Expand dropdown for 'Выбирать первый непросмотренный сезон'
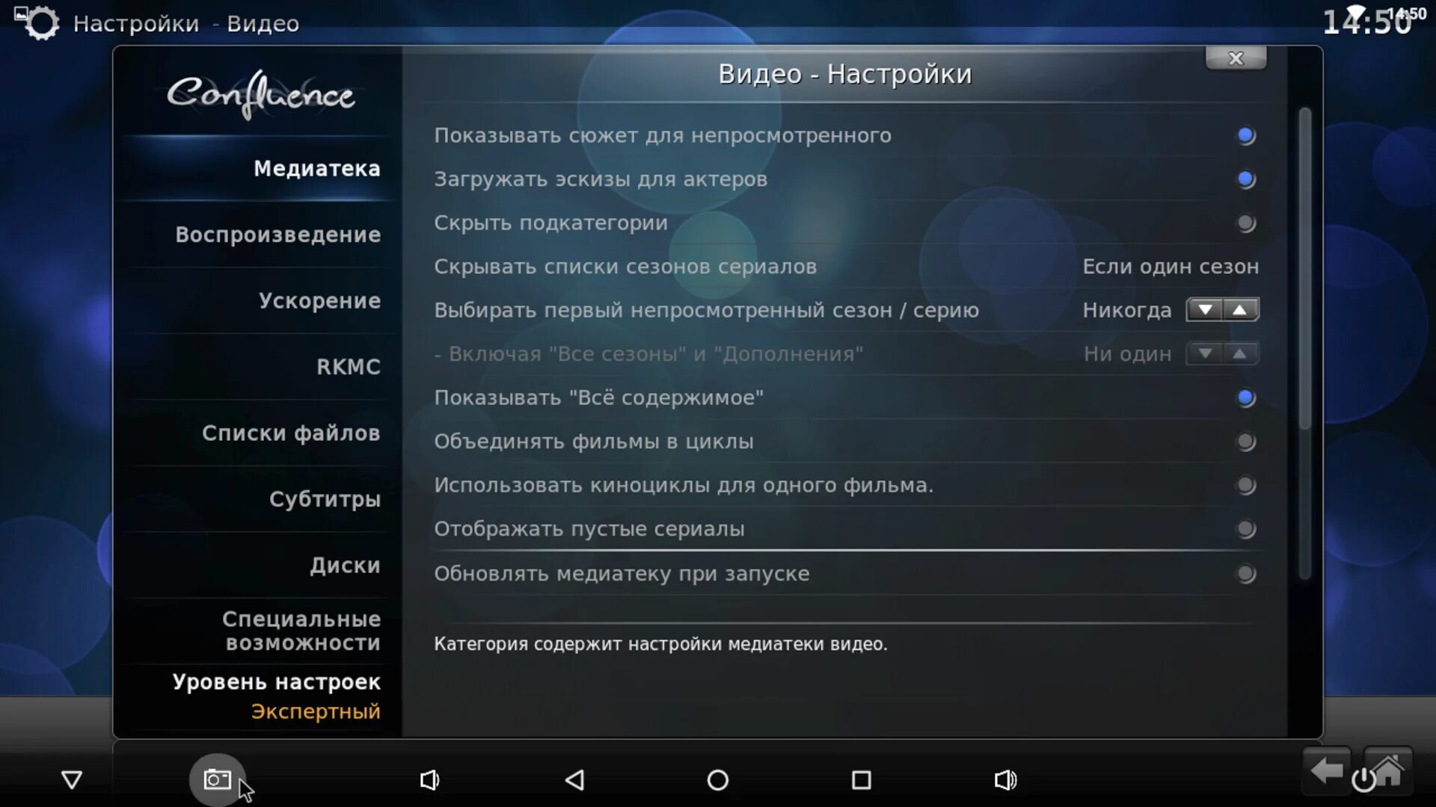The height and width of the screenshot is (807, 1436). pyautogui.click(x=1204, y=309)
